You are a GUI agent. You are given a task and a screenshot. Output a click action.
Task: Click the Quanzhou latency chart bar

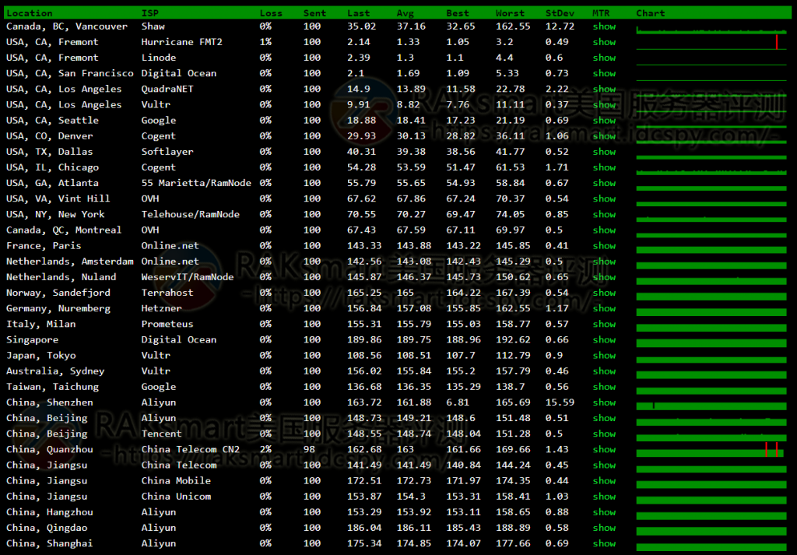click(x=711, y=449)
